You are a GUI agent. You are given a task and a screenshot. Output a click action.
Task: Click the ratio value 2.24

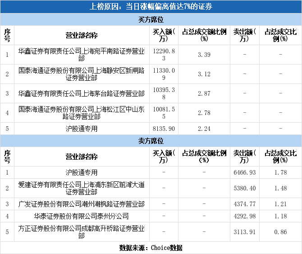coord(204,129)
